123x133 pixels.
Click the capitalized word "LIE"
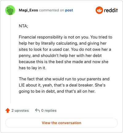pyautogui.click(x=22, y=85)
